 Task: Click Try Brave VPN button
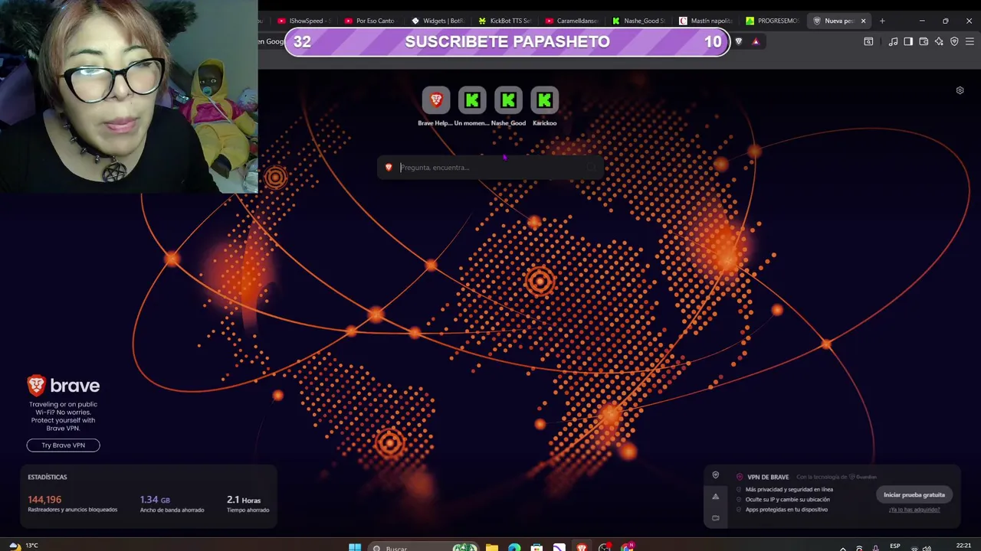(x=63, y=445)
